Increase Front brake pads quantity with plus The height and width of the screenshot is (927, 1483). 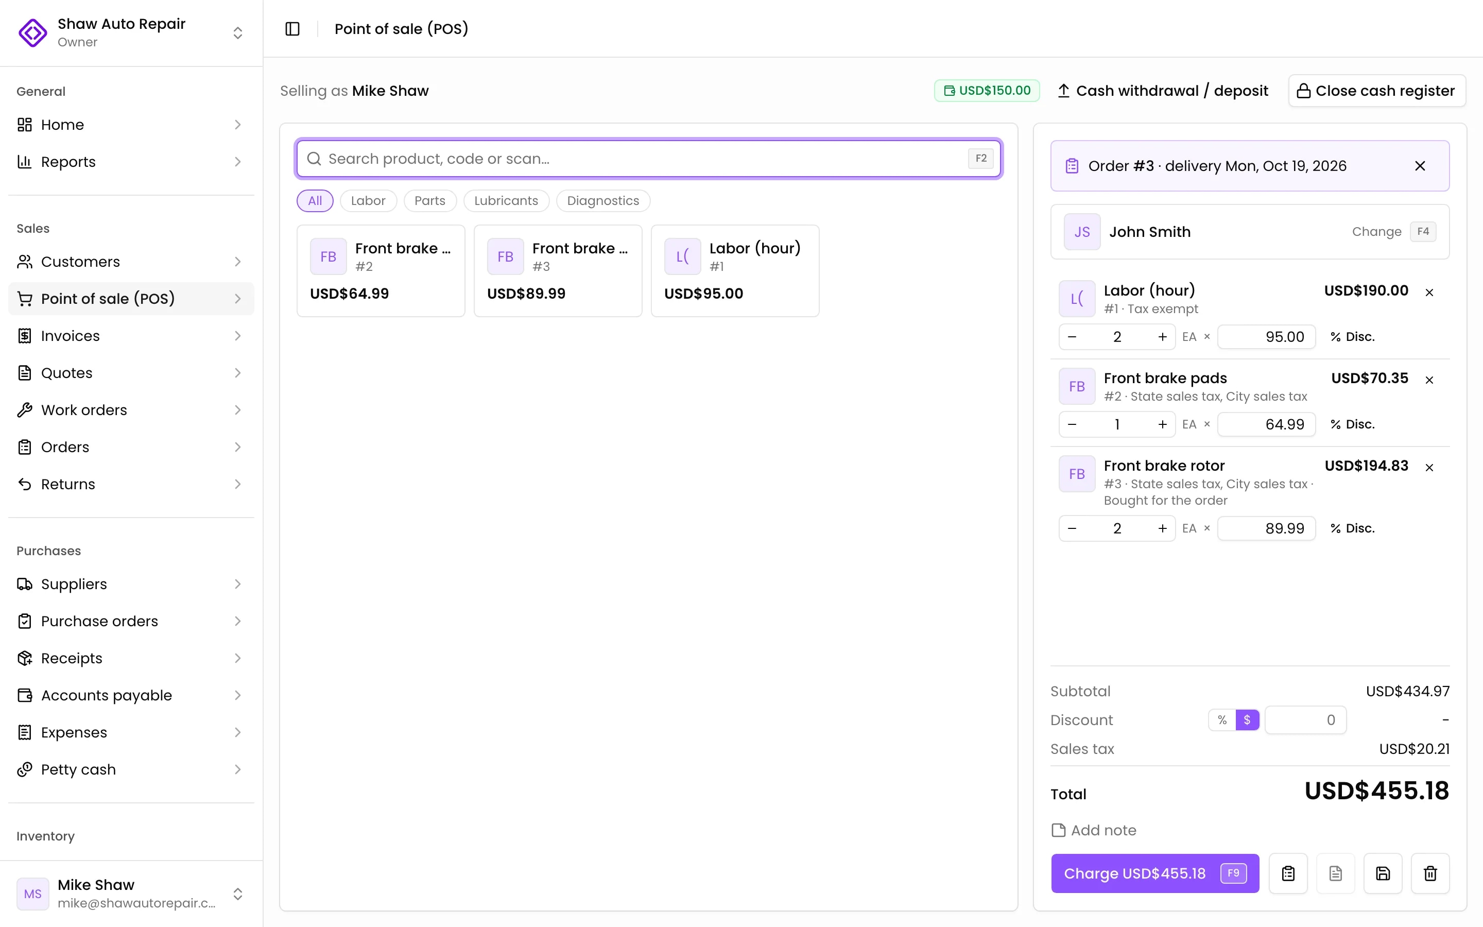pos(1162,424)
